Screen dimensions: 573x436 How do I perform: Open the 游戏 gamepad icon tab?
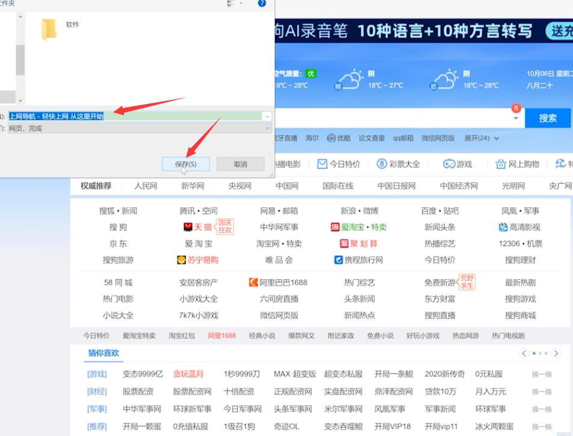click(x=458, y=164)
